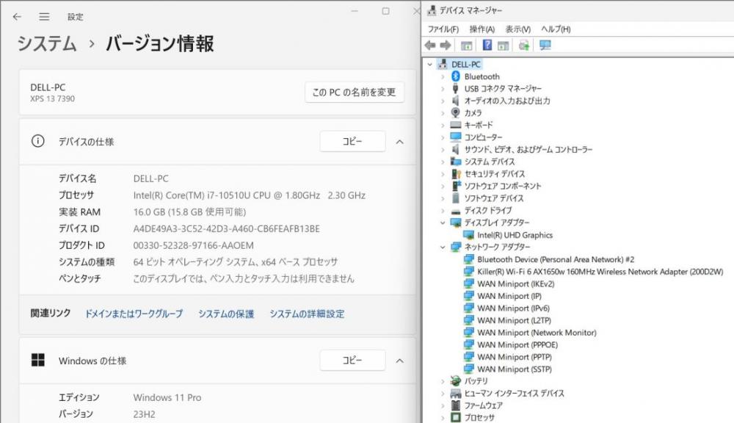The width and height of the screenshot is (734, 423).
Task: Select the プロセッサ category icon in Device Manager
Action: (x=456, y=417)
